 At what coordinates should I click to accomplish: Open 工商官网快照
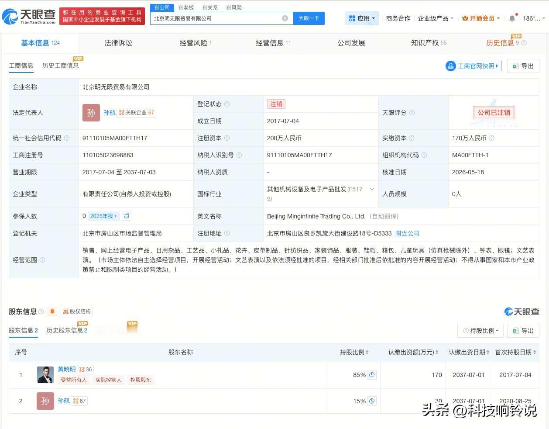[x=474, y=66]
